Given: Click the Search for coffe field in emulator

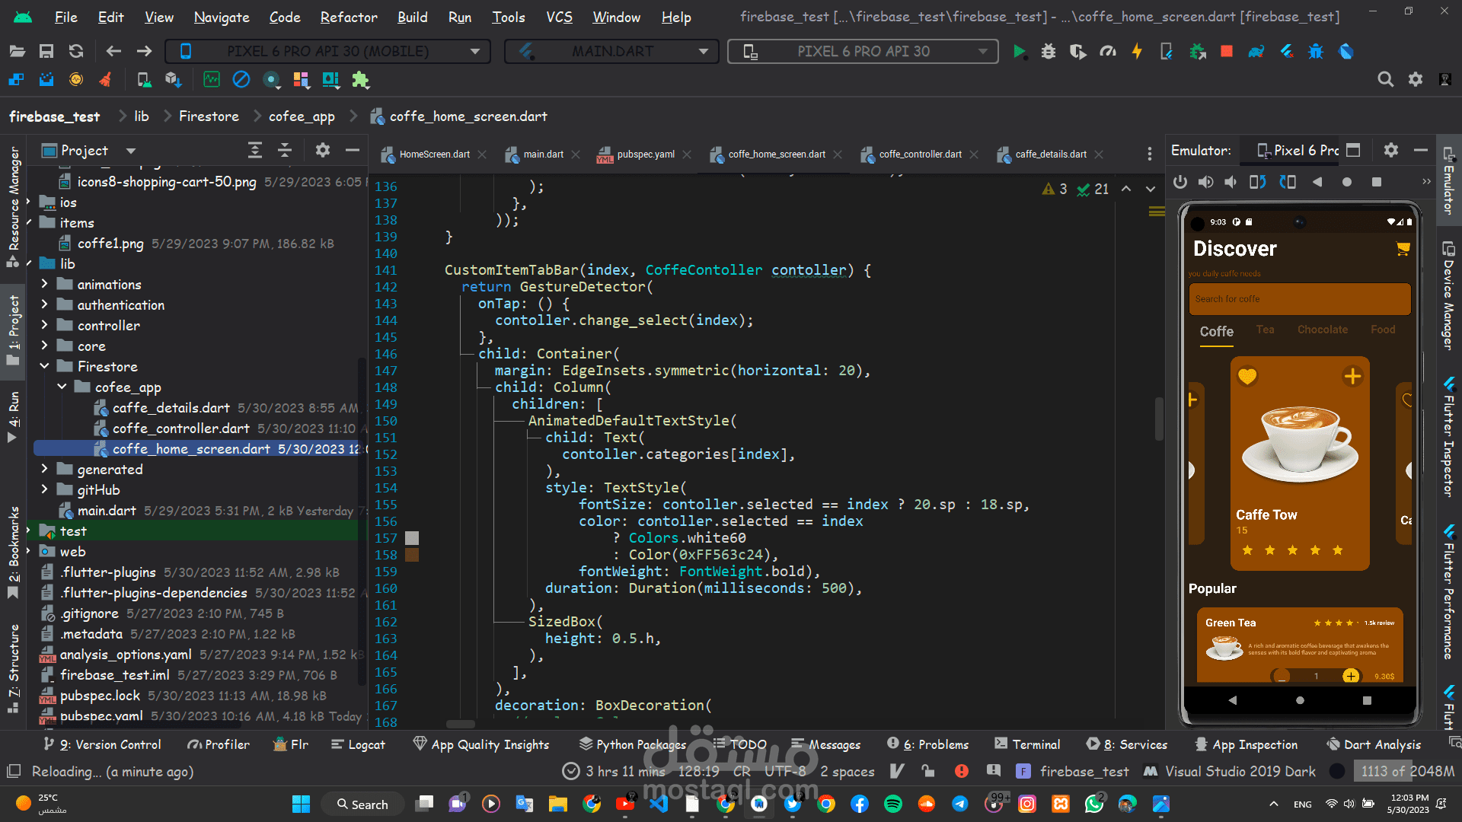Looking at the screenshot, I should click(1299, 299).
